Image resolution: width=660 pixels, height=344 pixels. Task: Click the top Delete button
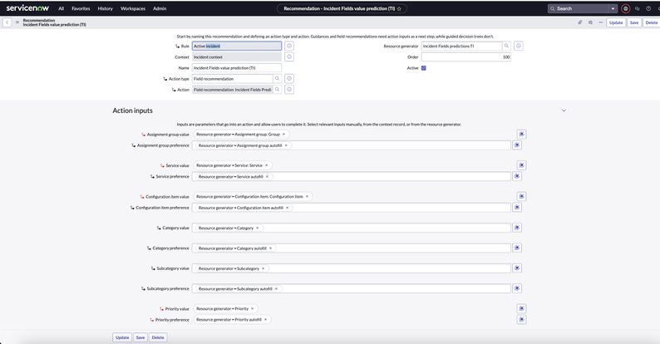(x=652, y=22)
